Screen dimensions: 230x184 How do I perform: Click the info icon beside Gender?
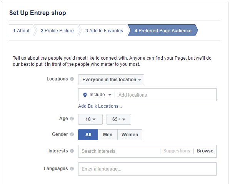(72, 134)
